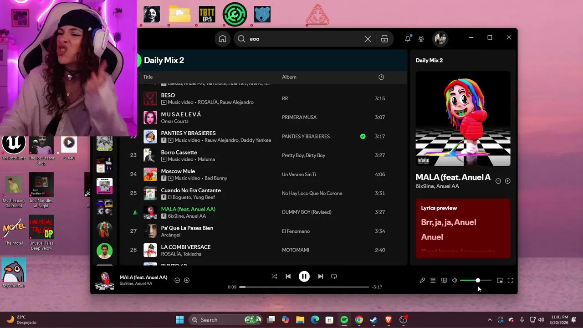Open Google Chrome from the taskbar
Screen dimensions: 583x328
pyautogui.click(x=359, y=320)
